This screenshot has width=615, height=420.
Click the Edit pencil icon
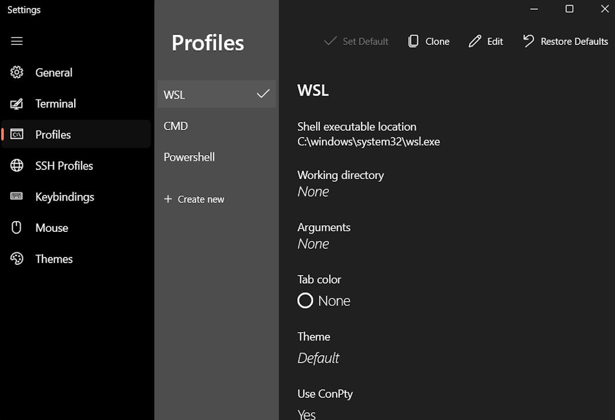(x=473, y=41)
